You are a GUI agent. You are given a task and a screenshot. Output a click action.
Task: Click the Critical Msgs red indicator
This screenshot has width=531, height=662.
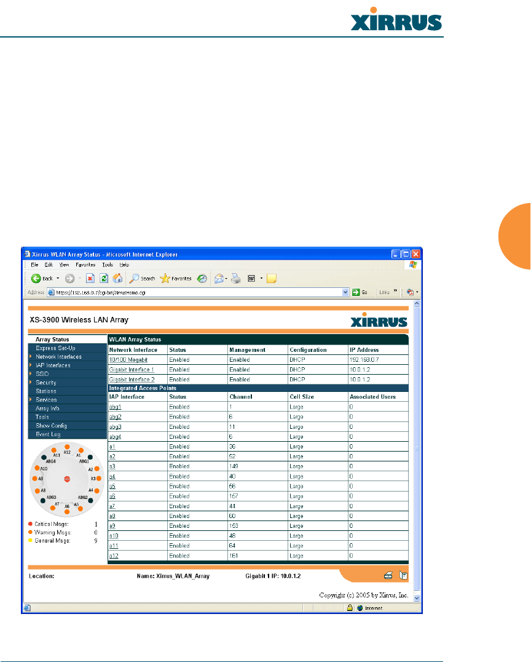[x=30, y=524]
